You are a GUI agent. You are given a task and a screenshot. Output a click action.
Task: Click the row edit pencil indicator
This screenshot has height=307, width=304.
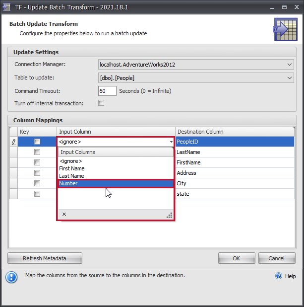pyautogui.click(x=13, y=142)
